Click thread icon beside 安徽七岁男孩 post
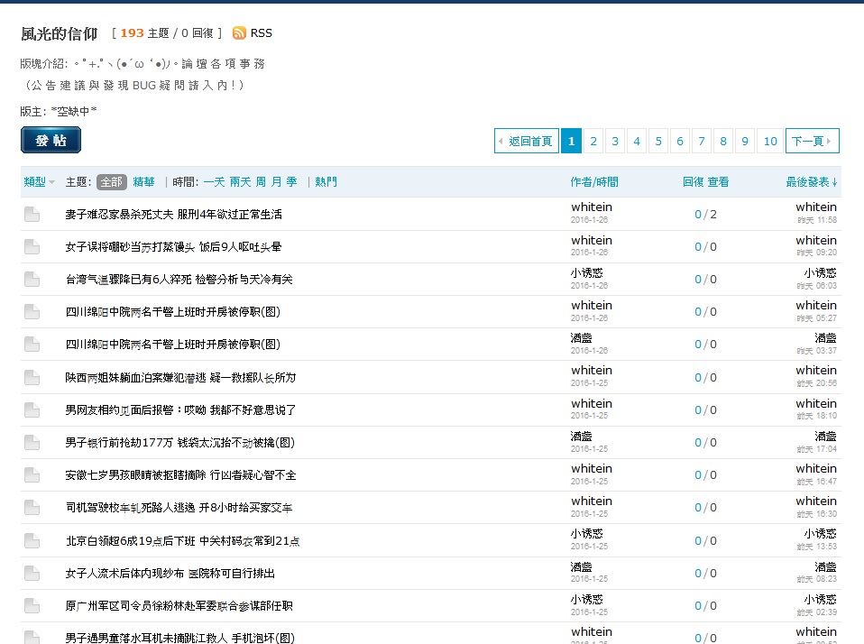 tap(32, 475)
